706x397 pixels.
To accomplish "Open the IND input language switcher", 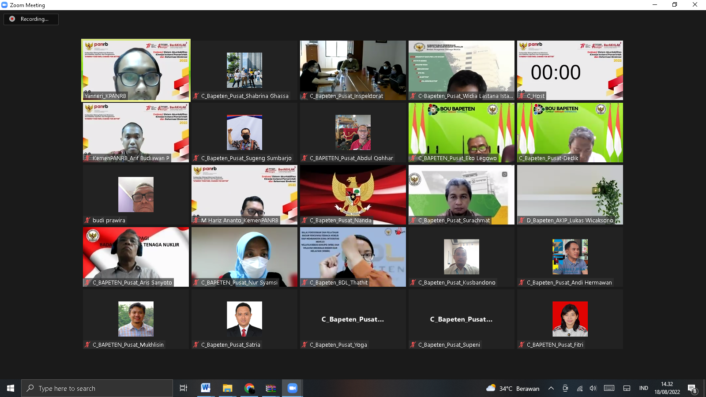I will [x=643, y=388].
